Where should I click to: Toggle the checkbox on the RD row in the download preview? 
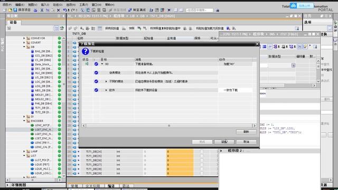pyautogui.click(x=96, y=64)
